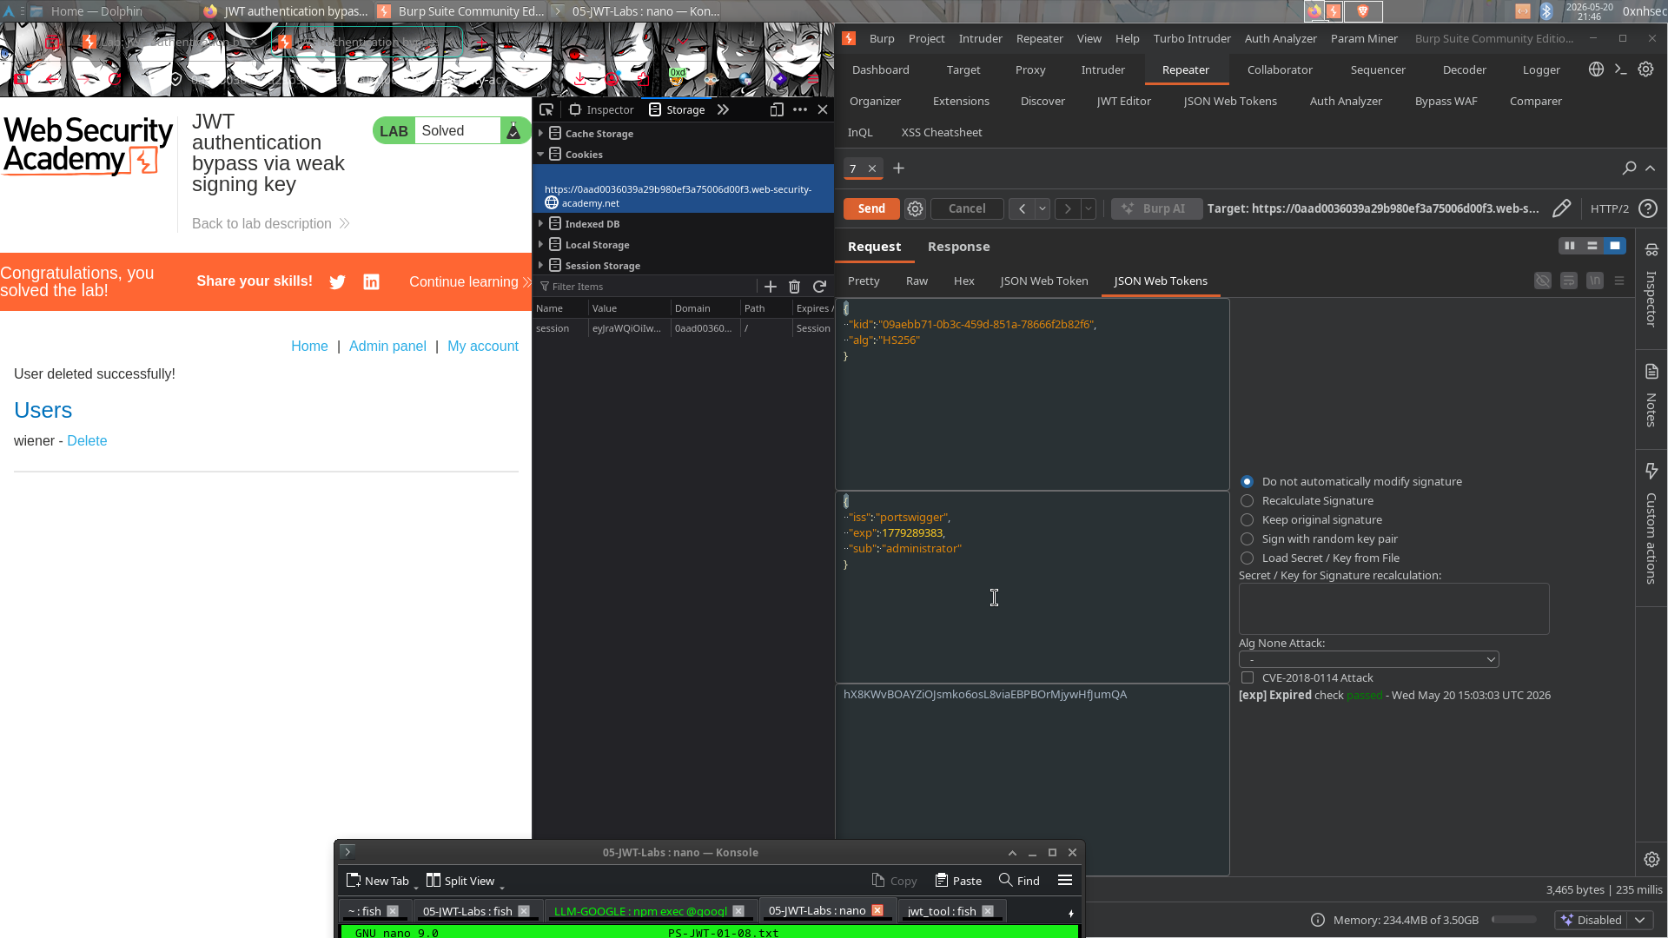Click the Send request button
The height and width of the screenshot is (938, 1668).
coord(871,208)
